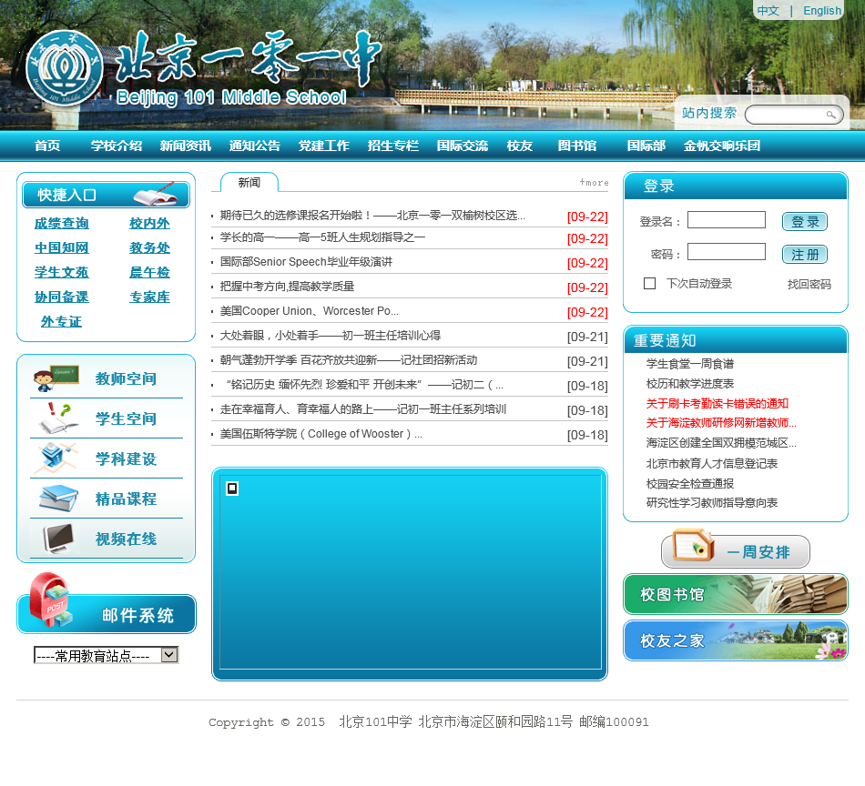Go to 首页 in navigation bar
This screenshot has width=865, height=786.
click(x=47, y=146)
